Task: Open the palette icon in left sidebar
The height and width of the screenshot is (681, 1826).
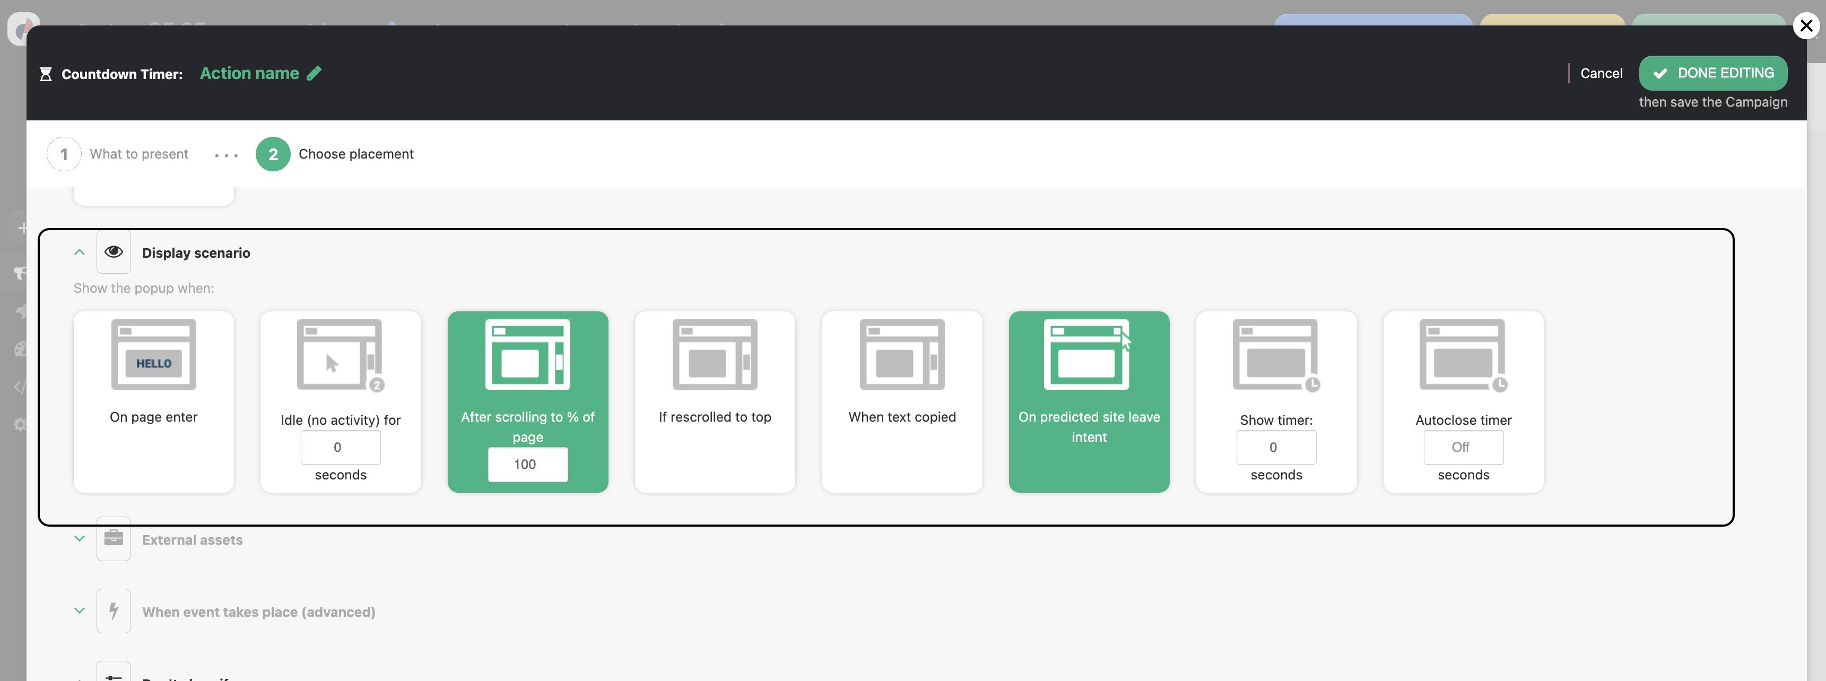Action: click(21, 348)
